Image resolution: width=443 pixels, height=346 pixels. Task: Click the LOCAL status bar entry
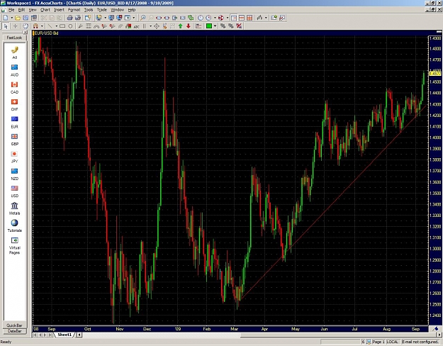pyautogui.click(x=393, y=342)
